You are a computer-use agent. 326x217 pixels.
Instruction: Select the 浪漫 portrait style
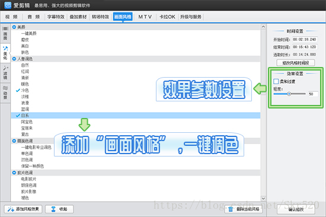(25, 103)
